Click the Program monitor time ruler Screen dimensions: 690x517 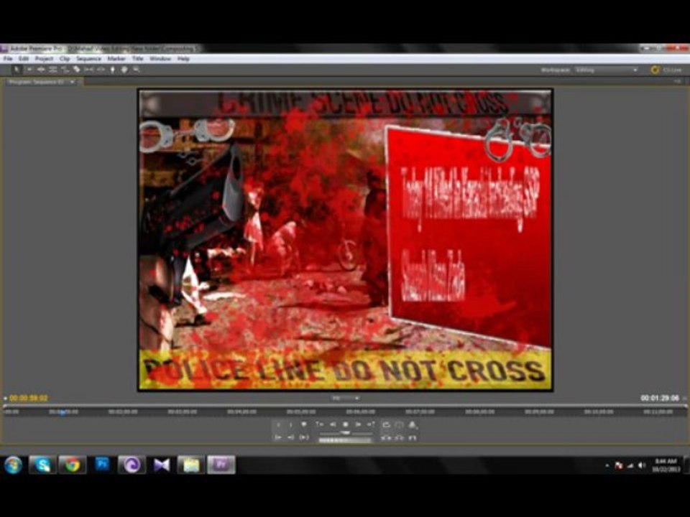(x=345, y=411)
